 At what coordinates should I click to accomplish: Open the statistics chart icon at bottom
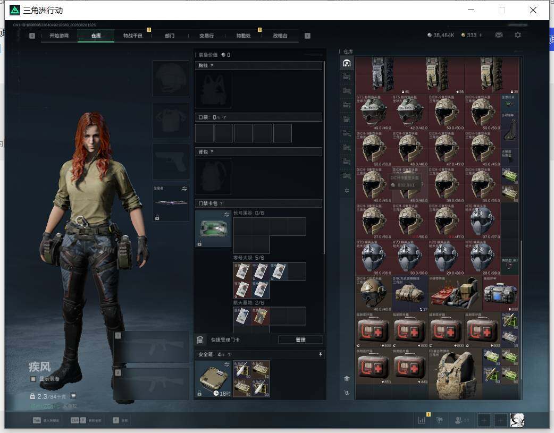point(422,420)
